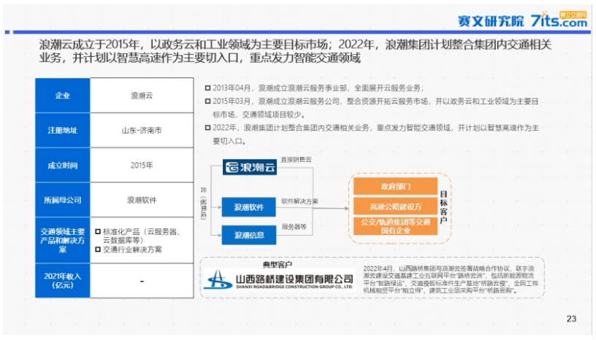Click the 所属母公司 header cell
Viewport: 596px width, 340px height.
[63, 200]
